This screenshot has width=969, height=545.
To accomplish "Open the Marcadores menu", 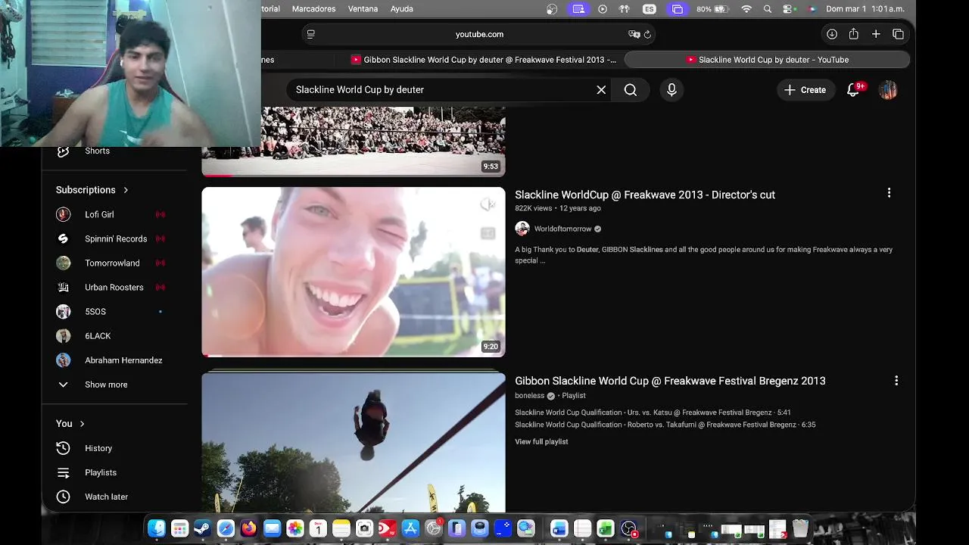I will [313, 9].
